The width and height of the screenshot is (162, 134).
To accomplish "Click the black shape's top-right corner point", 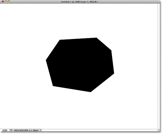I will tap(96, 38).
